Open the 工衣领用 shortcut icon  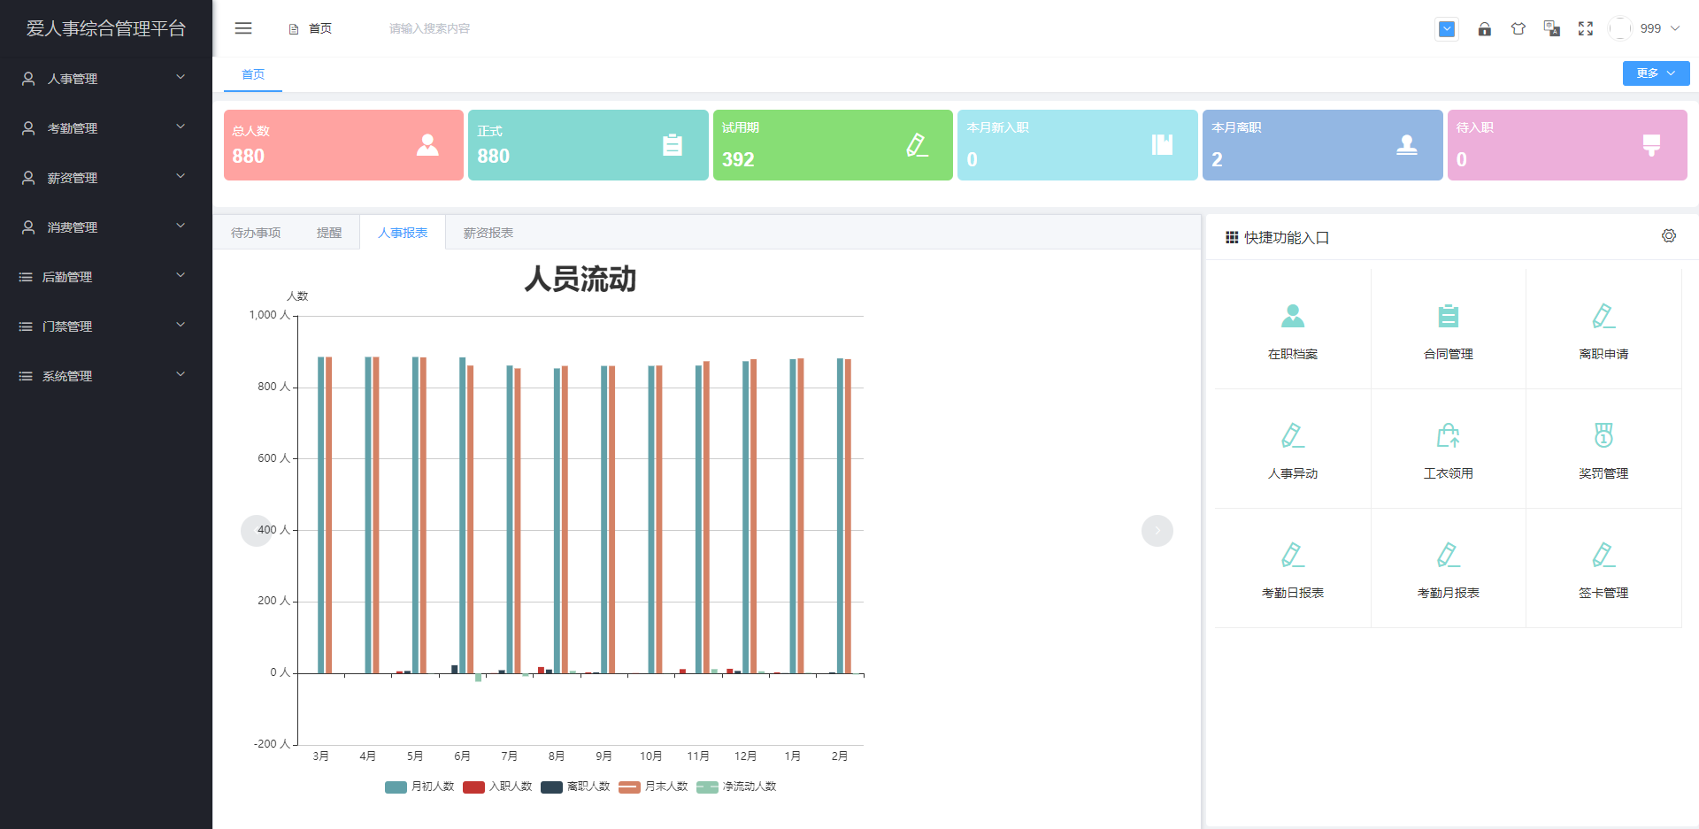pyautogui.click(x=1448, y=435)
